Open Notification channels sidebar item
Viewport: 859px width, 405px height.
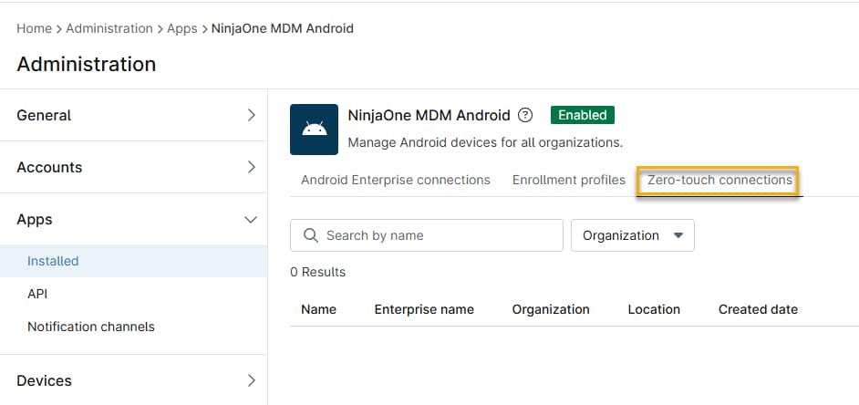tap(91, 327)
